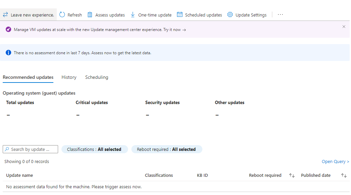Open the more options ellipsis menu
The height and width of the screenshot is (195, 351).
tap(280, 15)
